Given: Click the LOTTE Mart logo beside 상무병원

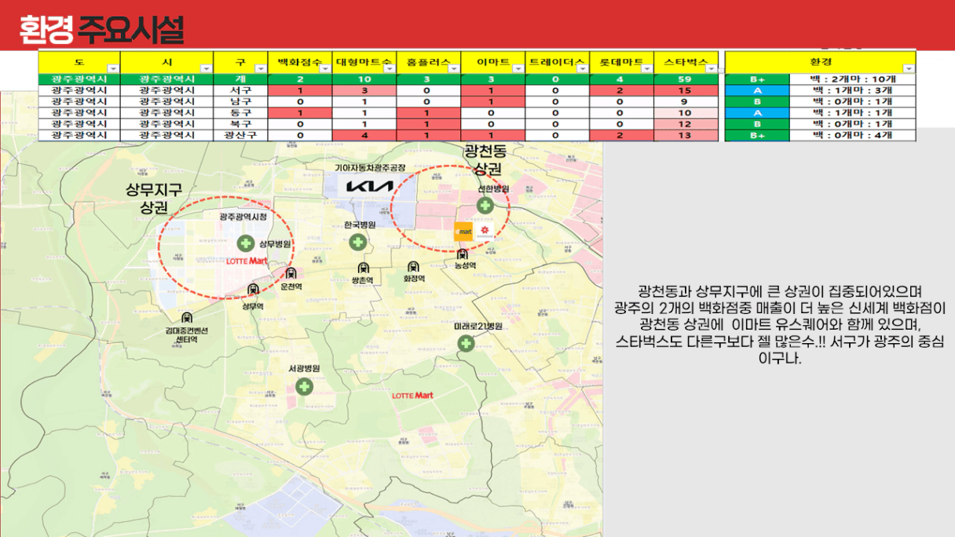Looking at the screenshot, I should pos(247,261).
